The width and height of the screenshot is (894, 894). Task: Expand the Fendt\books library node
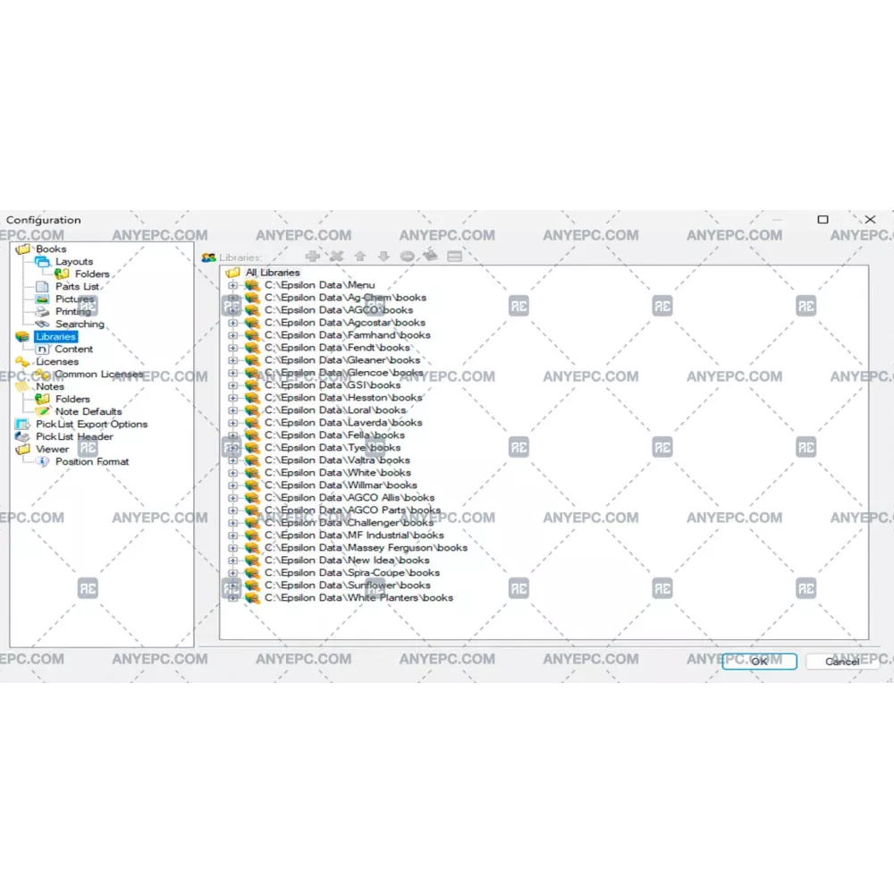pos(232,348)
